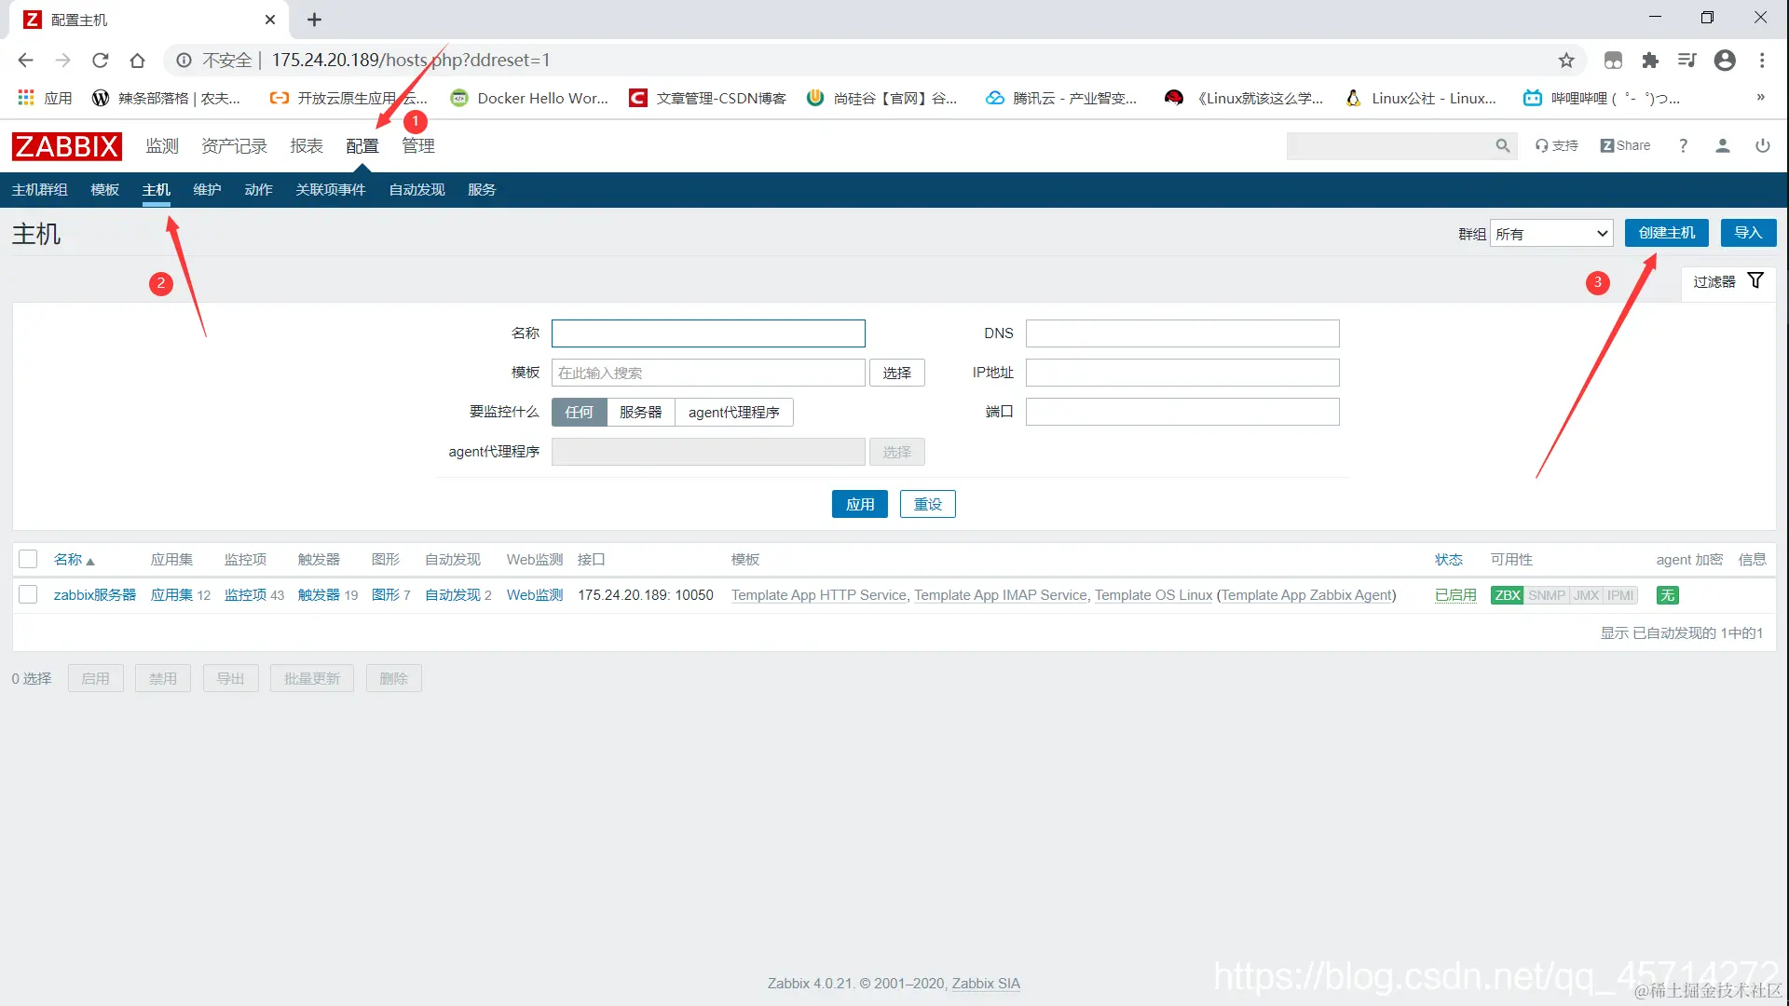Select the 服务器 monitoring option
The width and height of the screenshot is (1789, 1006).
pyautogui.click(x=640, y=412)
